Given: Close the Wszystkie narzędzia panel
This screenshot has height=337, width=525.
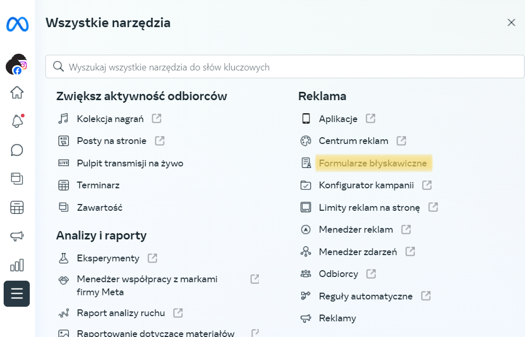Looking at the screenshot, I should (511, 22).
